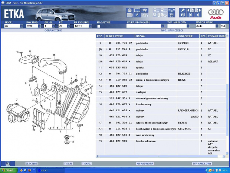230x173 pixels.
Task: Click the first quick launch icon by Start
Action: [21, 170]
